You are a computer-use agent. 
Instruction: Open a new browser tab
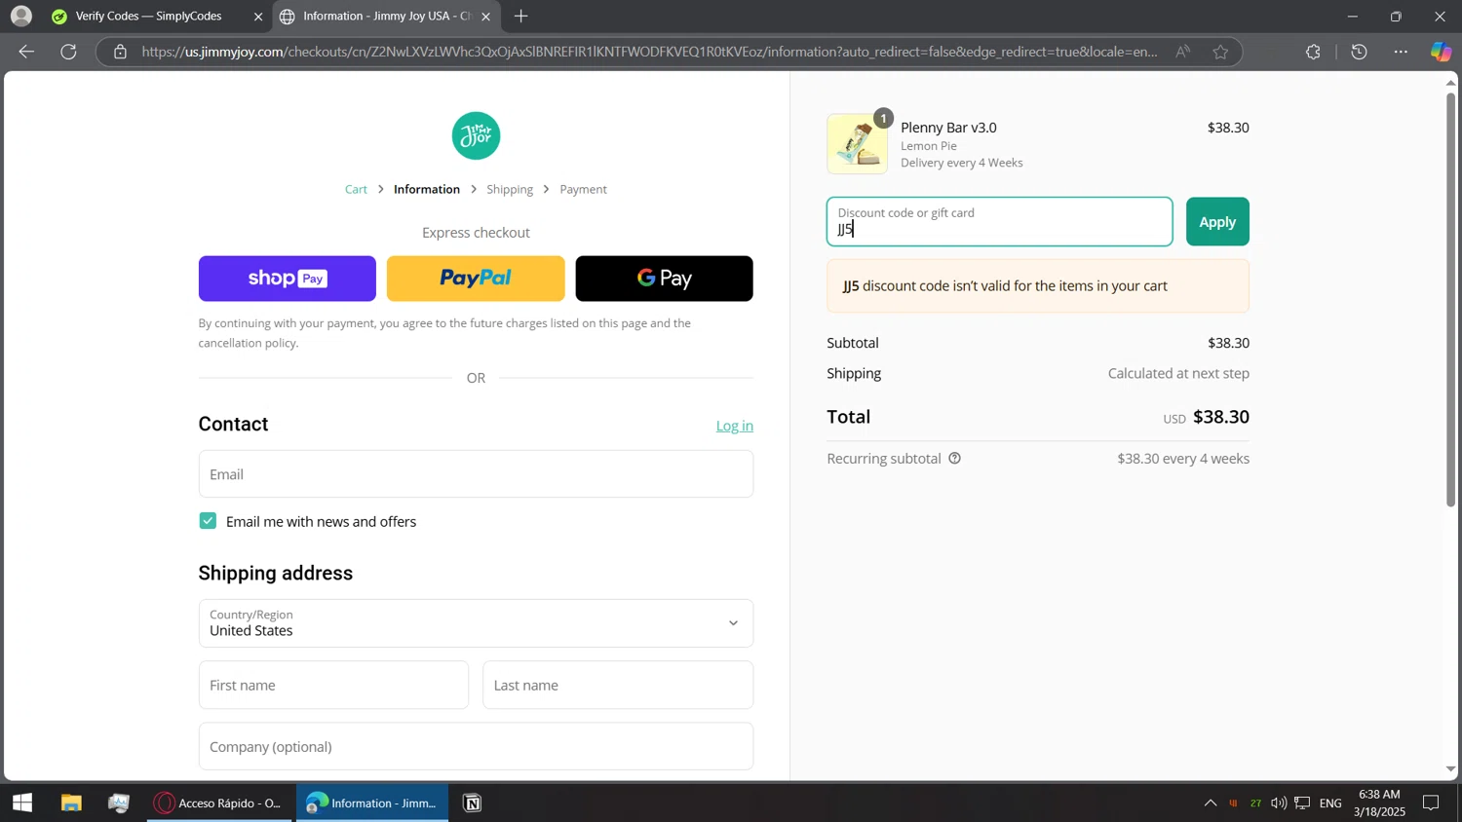pyautogui.click(x=521, y=16)
